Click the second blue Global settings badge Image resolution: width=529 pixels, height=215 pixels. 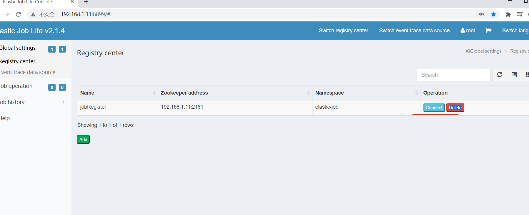(62, 49)
